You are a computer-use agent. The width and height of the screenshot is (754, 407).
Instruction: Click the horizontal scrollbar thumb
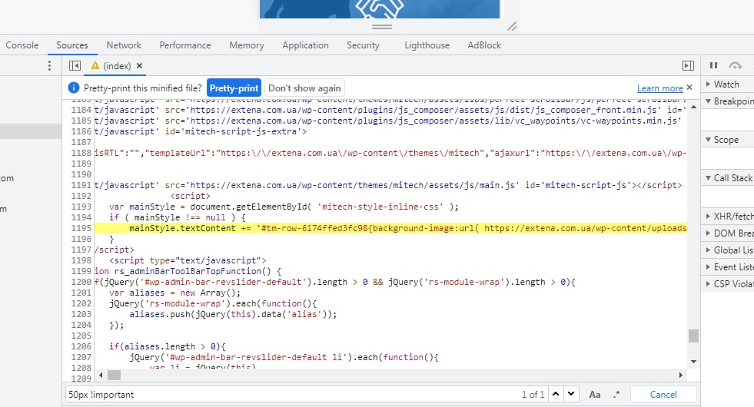(114, 375)
